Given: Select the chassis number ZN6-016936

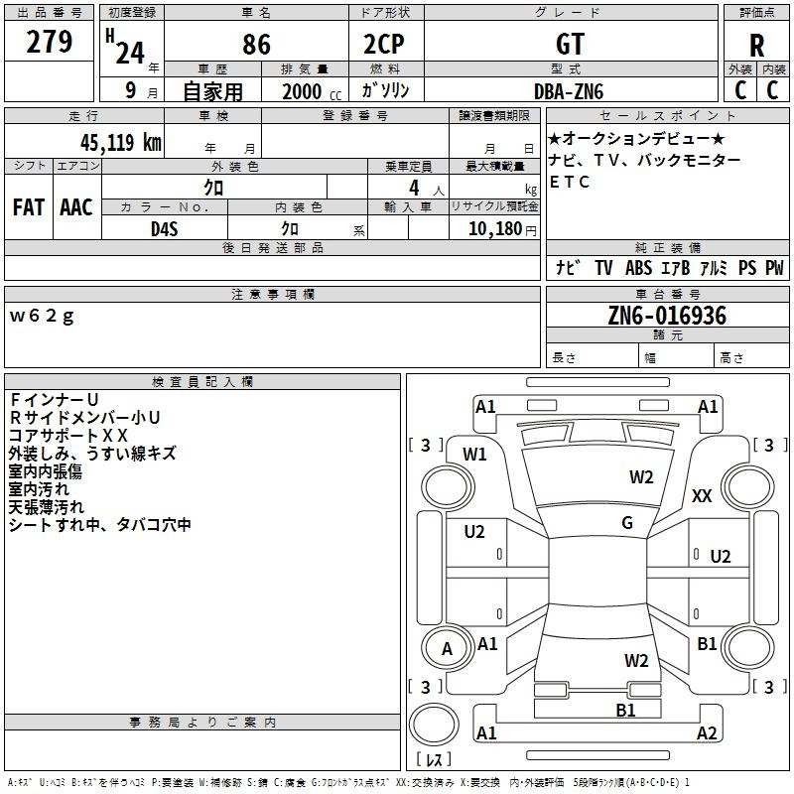Looking at the screenshot, I should tap(667, 316).
